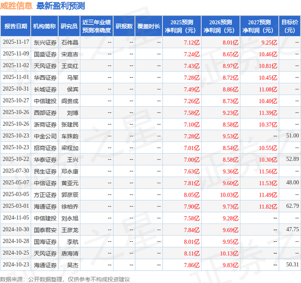Select the 近三年业绩预测准确度 column header
The height and width of the screenshot is (283, 301).
point(97,26)
